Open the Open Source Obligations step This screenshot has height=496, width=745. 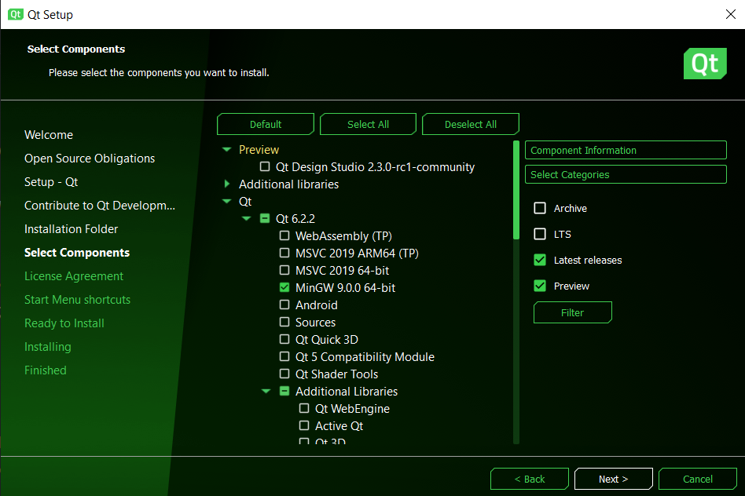click(90, 159)
